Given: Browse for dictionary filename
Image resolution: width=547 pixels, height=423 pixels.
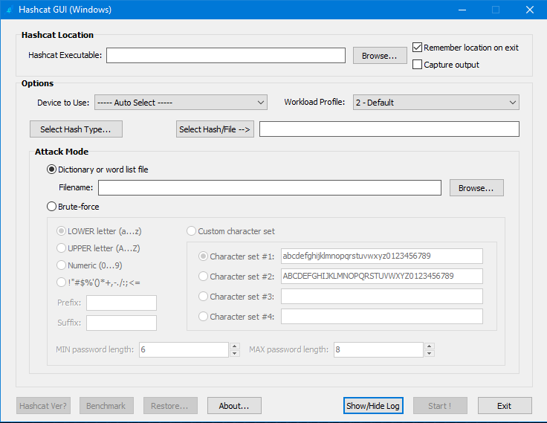Looking at the screenshot, I should (476, 188).
